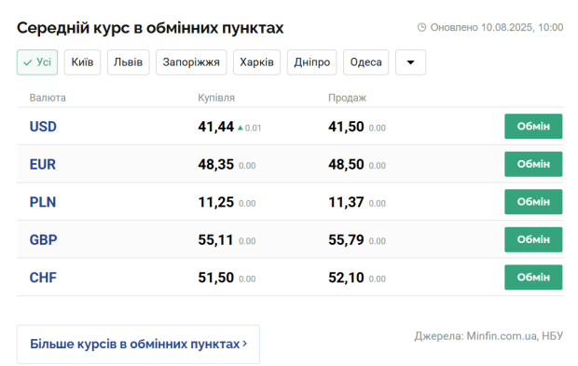The height and width of the screenshot is (366, 578).
Task: Click Обмін button for GBP
Action: 533,239
